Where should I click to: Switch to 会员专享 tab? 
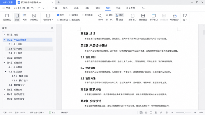(130, 8)
